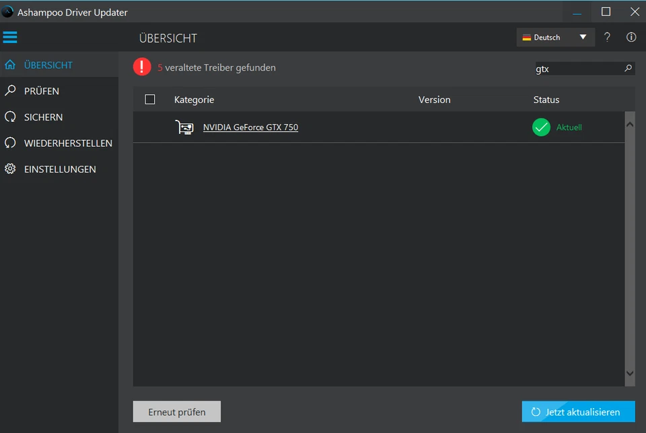The image size is (646, 433).
Task: Click the home icon next to ÜBERSICHT
Action: click(x=10, y=65)
